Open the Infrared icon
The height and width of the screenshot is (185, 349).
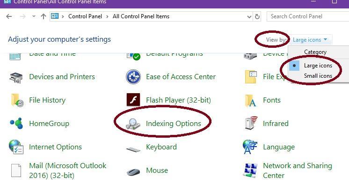pos(251,123)
